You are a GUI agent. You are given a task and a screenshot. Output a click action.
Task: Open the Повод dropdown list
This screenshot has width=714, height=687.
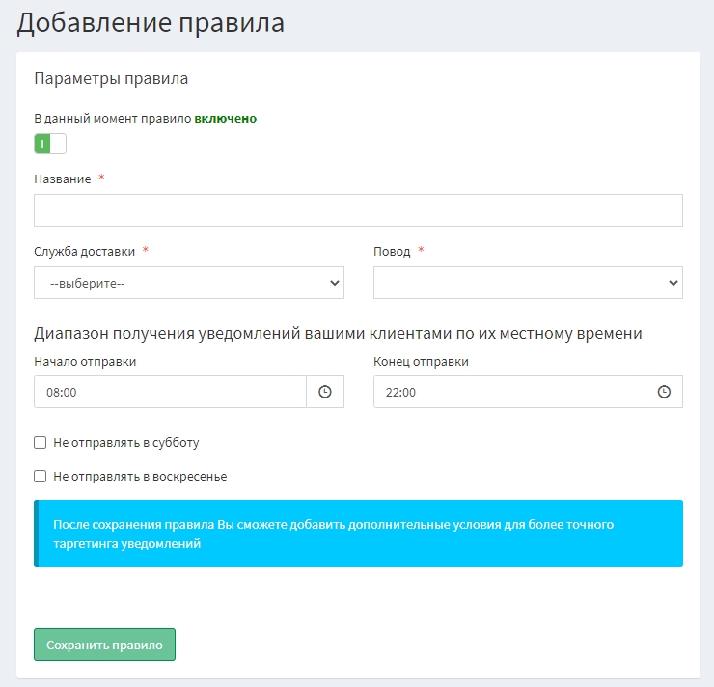click(528, 283)
